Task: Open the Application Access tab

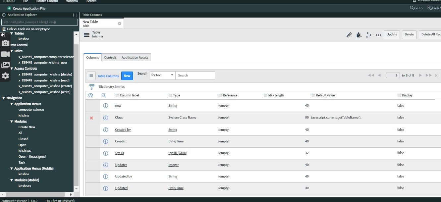Action: (135, 57)
